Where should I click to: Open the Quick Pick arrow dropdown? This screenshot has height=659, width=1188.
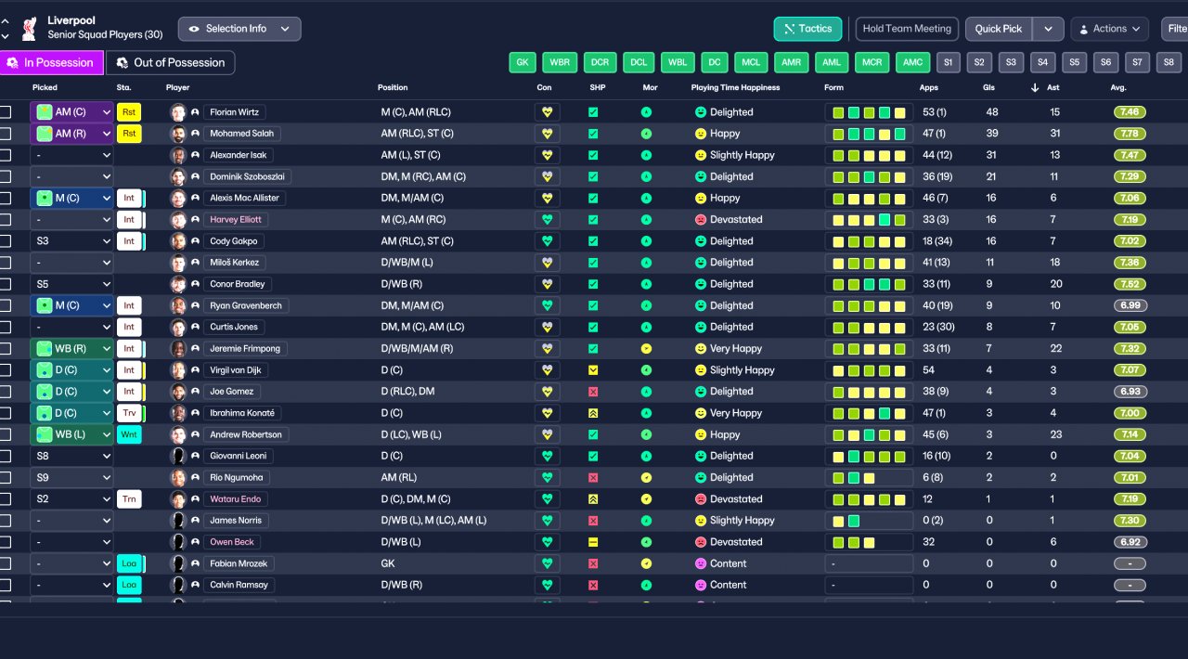click(1048, 29)
